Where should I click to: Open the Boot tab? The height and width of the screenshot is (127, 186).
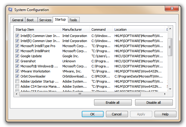31,20
